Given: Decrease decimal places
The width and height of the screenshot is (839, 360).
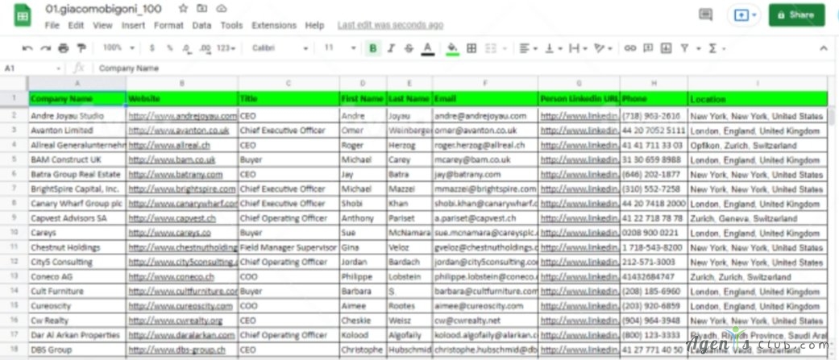Looking at the screenshot, I should coord(187,48).
